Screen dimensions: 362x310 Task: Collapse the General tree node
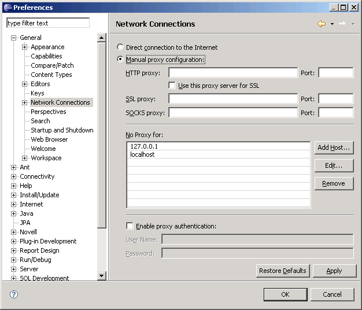pyautogui.click(x=14, y=38)
